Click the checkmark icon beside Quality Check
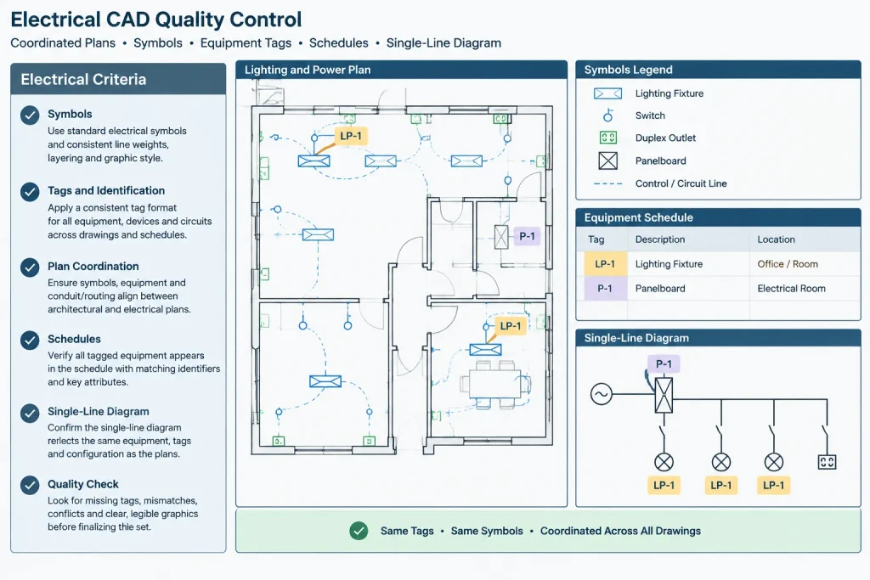This screenshot has height=580, width=870. click(30, 485)
